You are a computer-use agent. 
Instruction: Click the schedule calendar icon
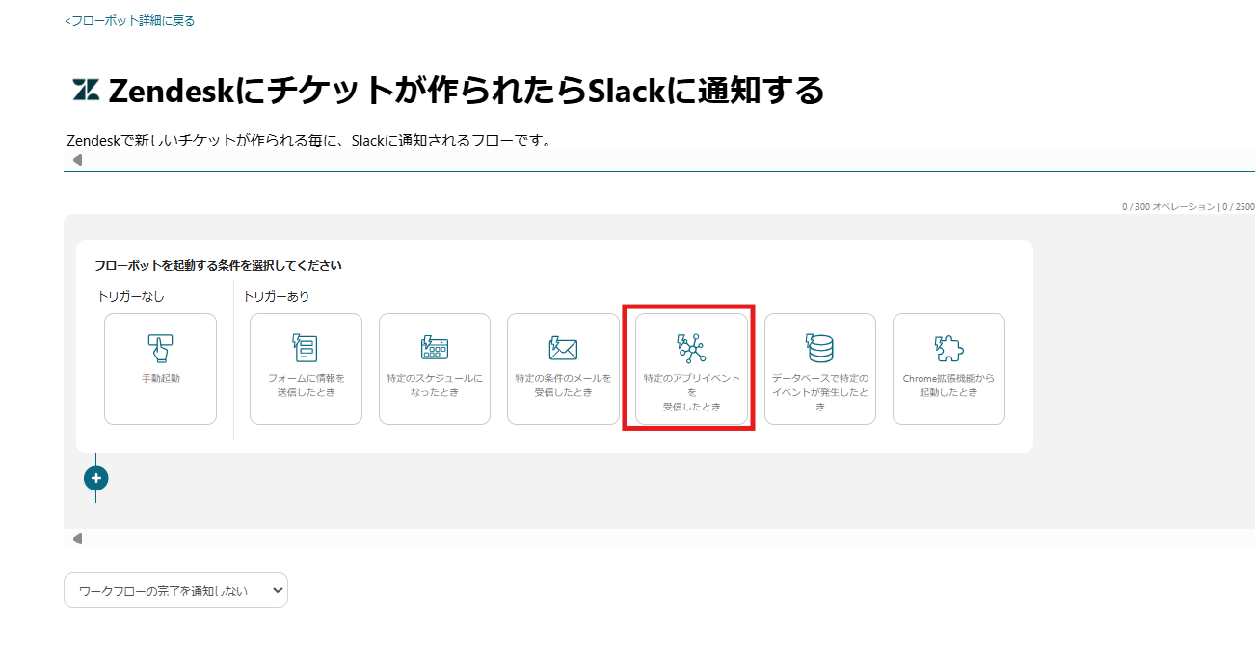pos(435,348)
